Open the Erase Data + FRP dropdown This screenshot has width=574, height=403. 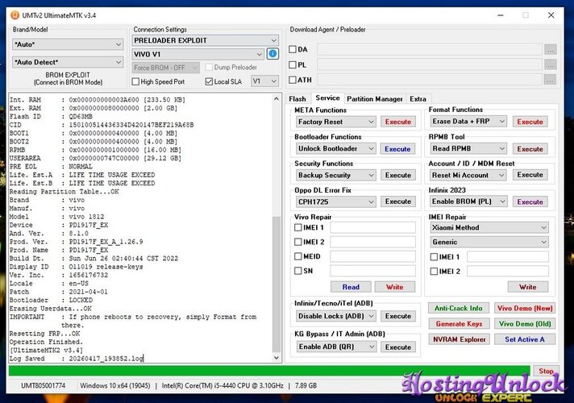click(x=468, y=122)
